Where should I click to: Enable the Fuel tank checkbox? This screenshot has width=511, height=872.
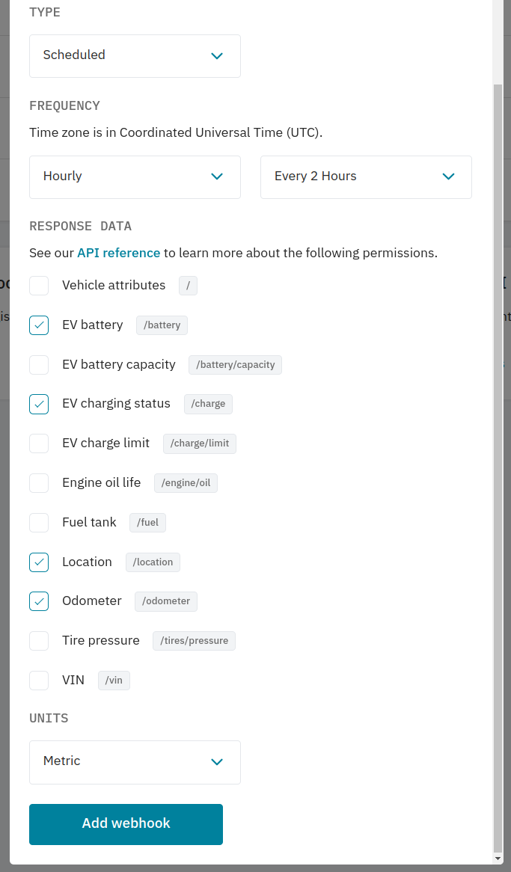39,523
